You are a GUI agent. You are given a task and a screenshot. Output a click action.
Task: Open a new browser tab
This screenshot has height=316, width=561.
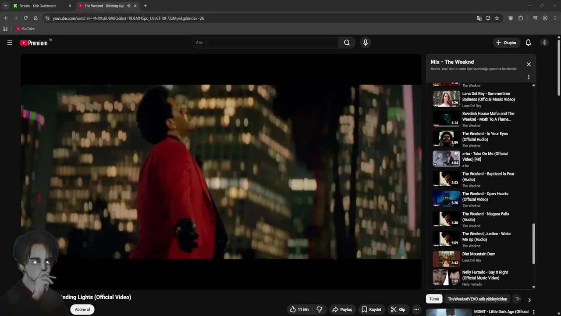145,6
